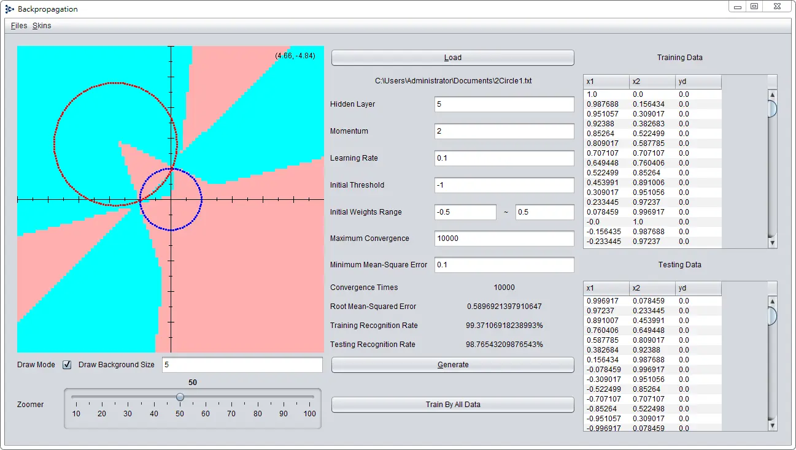796x450 pixels.
Task: Focus the Initial Weights Range minimum field
Action: (x=465, y=212)
